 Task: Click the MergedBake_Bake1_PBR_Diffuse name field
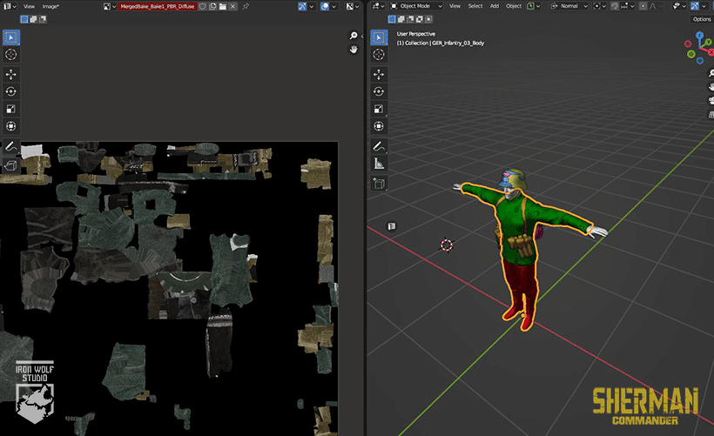click(157, 6)
